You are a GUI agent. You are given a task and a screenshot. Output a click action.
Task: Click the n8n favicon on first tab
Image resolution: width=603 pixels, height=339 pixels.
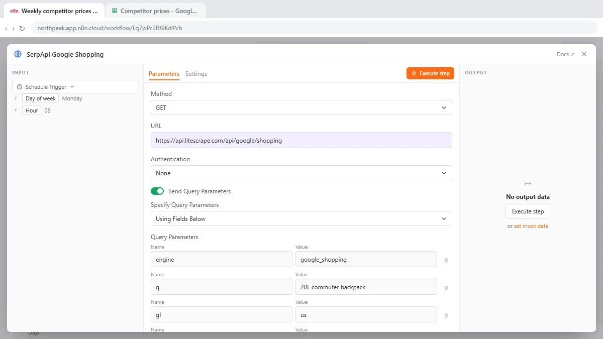click(x=14, y=11)
